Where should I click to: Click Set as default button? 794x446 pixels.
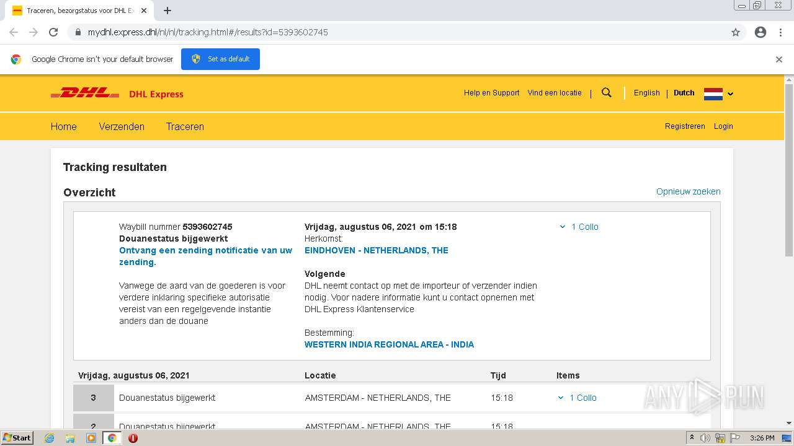220,59
